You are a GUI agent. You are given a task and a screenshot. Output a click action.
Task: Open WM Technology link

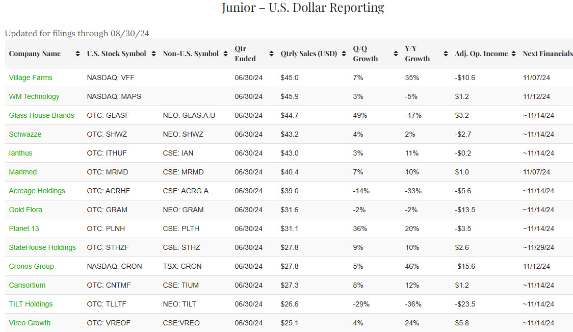[x=34, y=96]
